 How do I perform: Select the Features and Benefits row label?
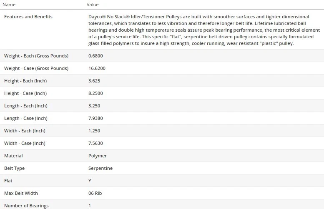click(x=28, y=17)
